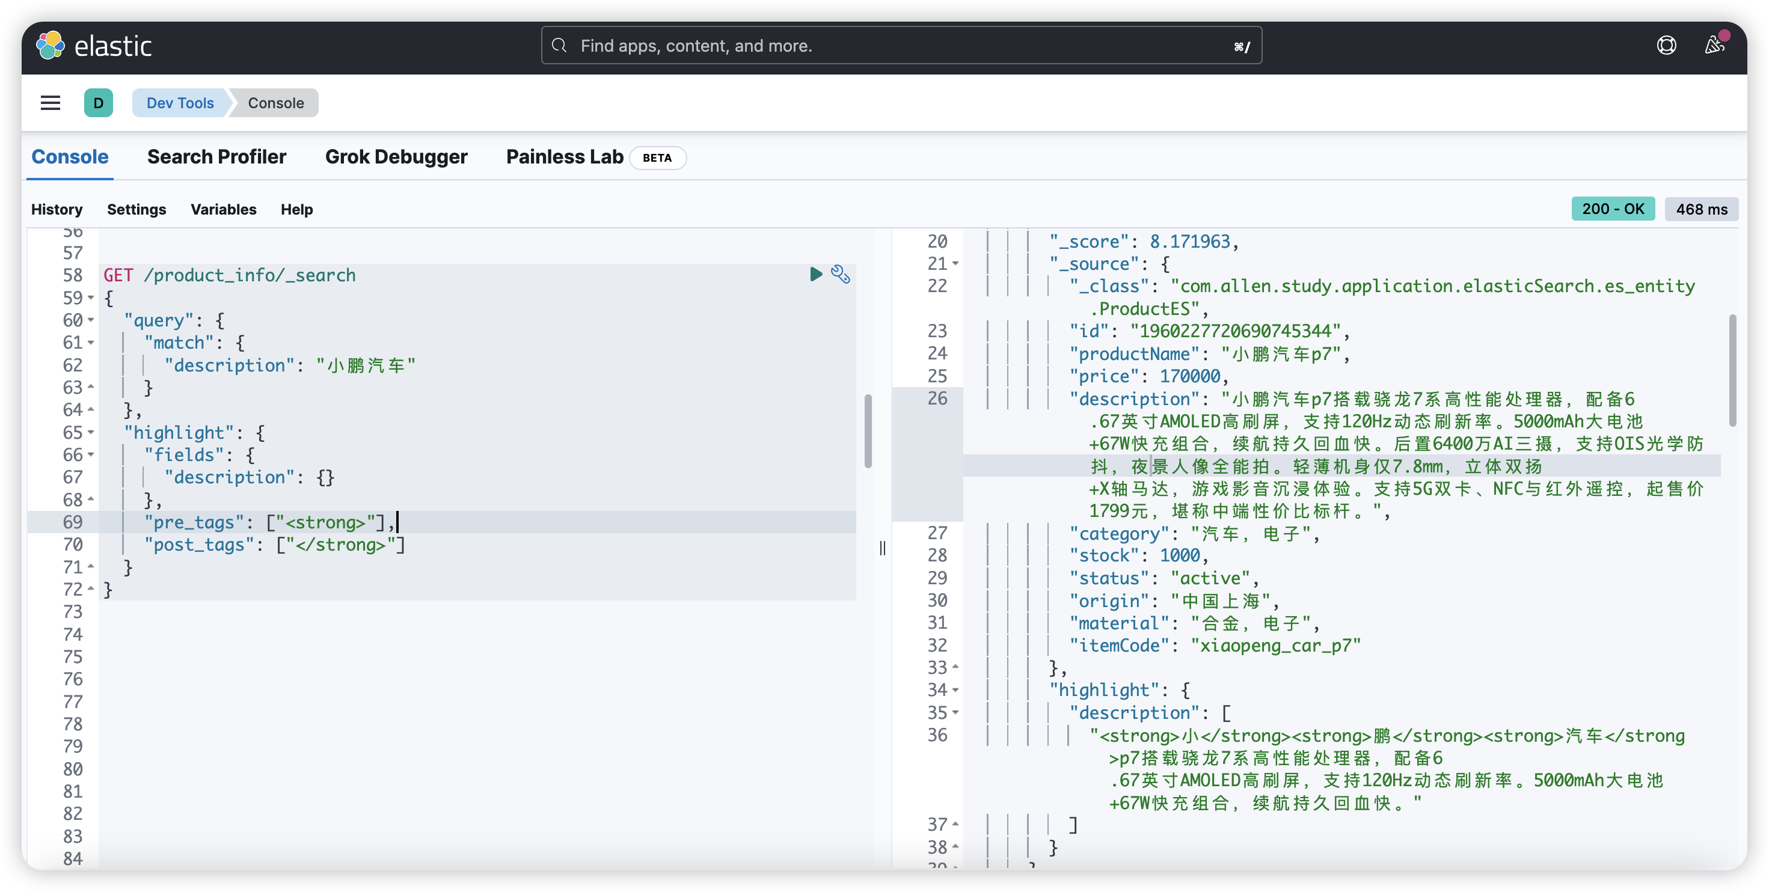
Task: Click the 468 ms timing badge
Action: point(1701,209)
